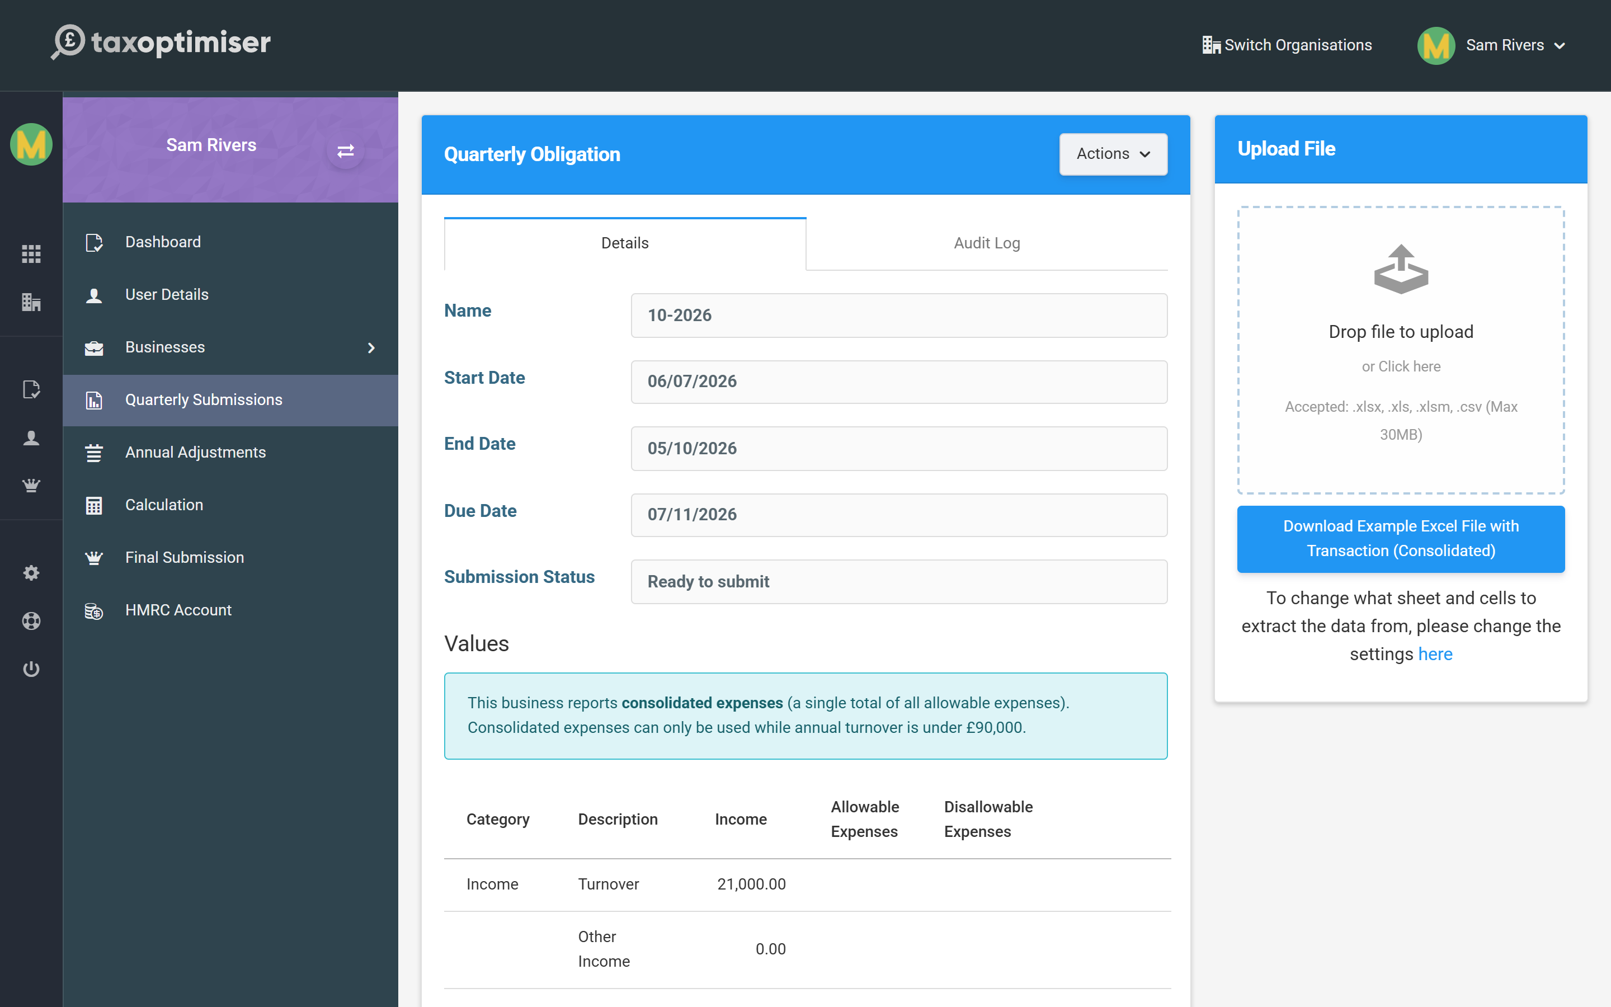Click the 'Upload File' panel title
The image size is (1611, 1007).
coord(1286,148)
